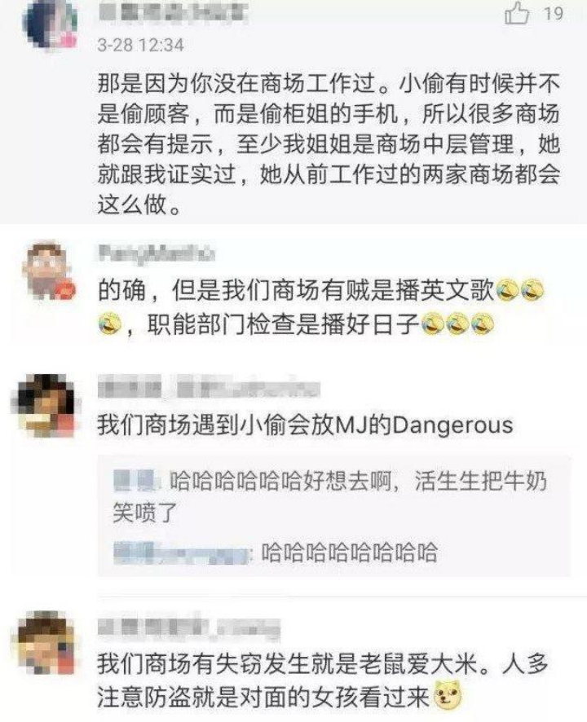
Task: Tap the username above 老鼠爱大米 comment
Action: (189, 627)
